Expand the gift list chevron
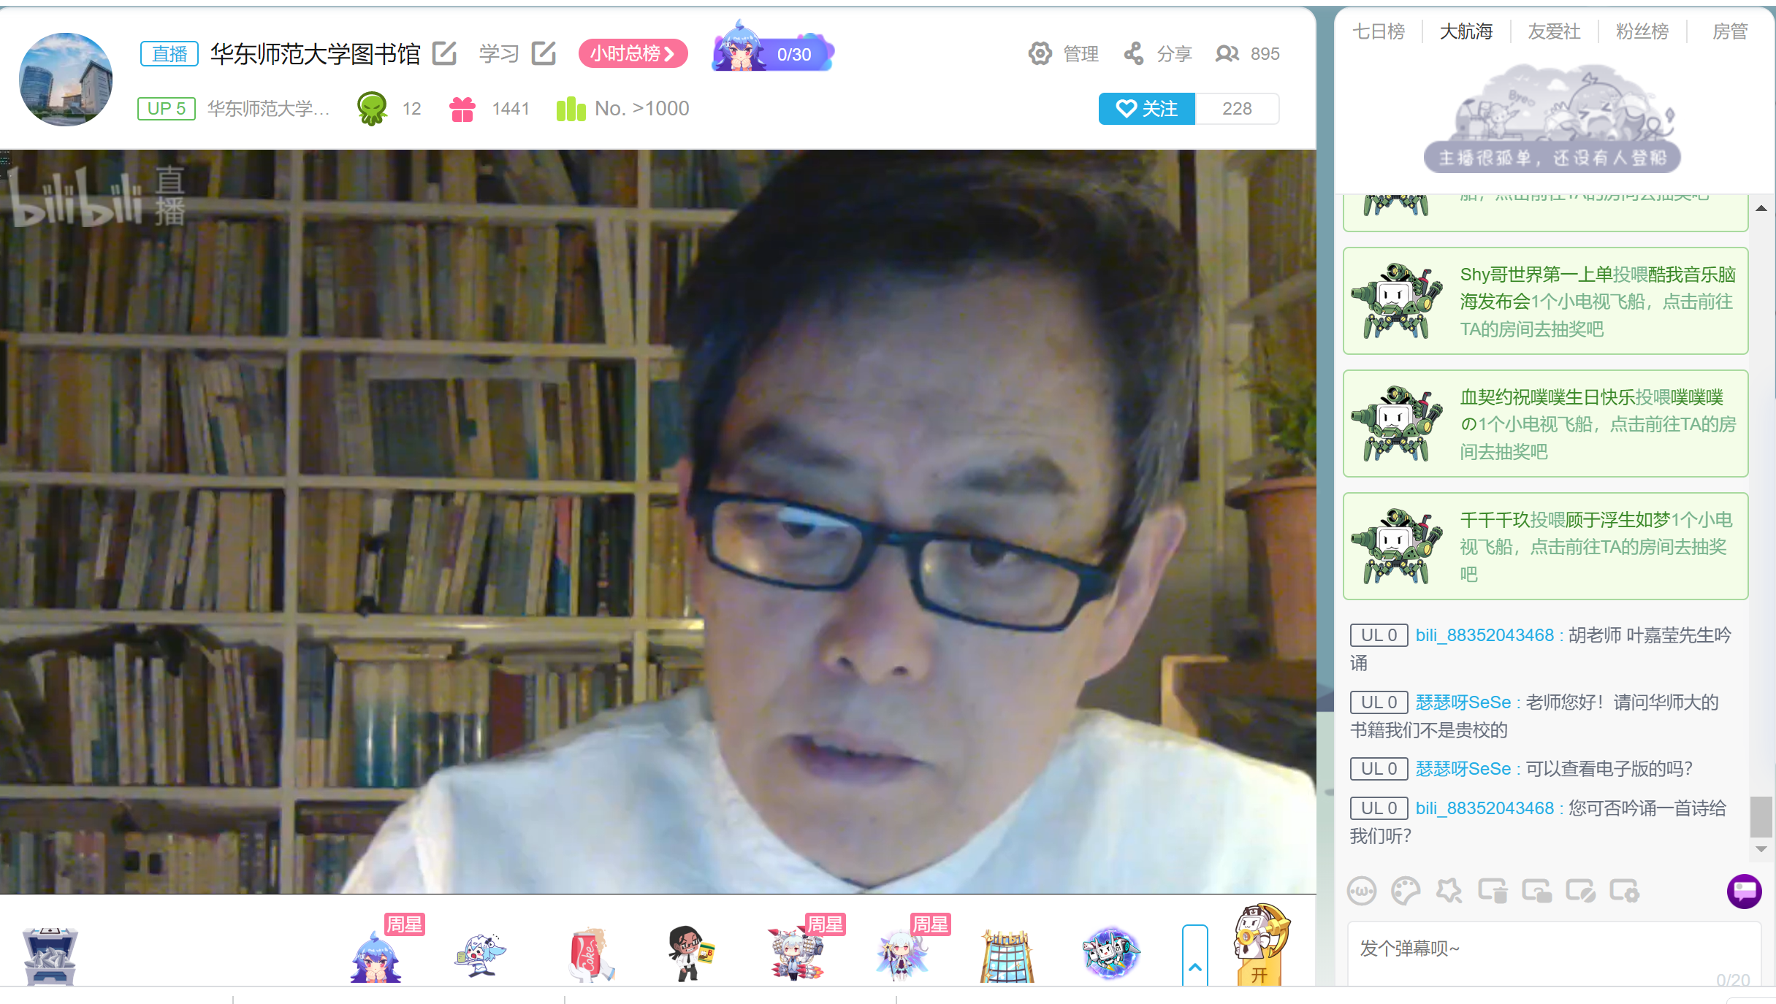The image size is (1776, 1004). (1194, 965)
